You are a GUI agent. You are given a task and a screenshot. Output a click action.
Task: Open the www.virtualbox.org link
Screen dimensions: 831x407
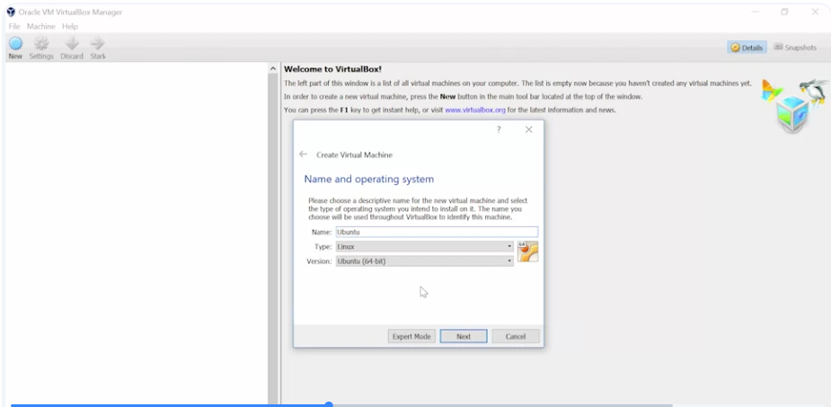point(475,111)
